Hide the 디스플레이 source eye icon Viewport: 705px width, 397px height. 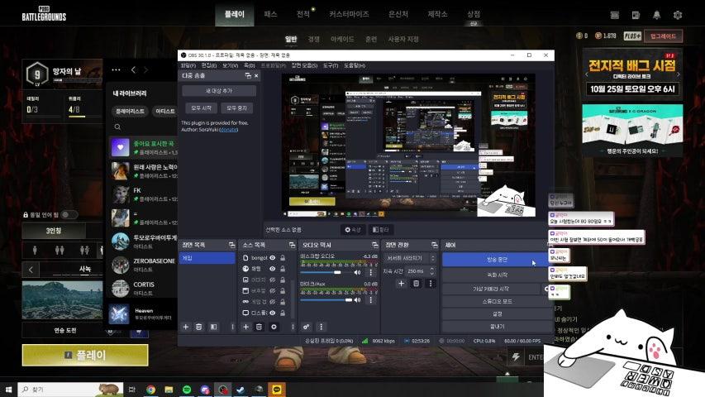(273, 313)
